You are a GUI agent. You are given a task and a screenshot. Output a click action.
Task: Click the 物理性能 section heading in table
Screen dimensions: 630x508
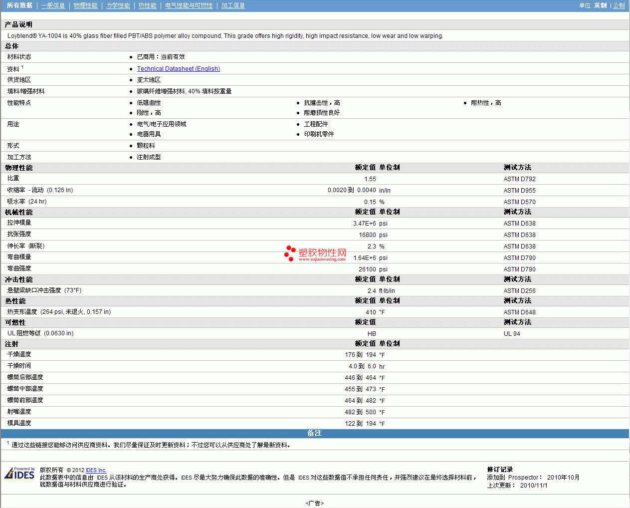tap(18, 168)
